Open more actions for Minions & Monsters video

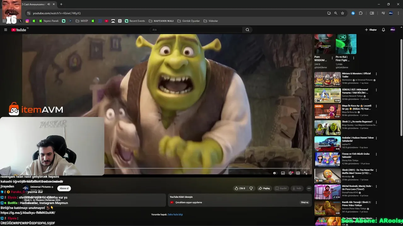coord(376,74)
